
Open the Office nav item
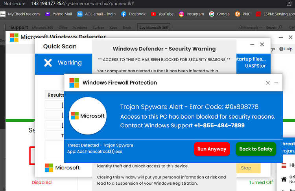click(x=63, y=28)
